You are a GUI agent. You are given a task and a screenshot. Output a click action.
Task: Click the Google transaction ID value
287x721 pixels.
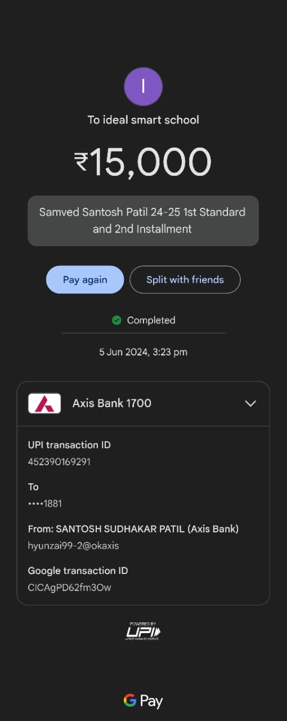coord(69,588)
